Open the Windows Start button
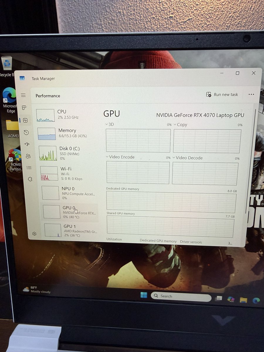 pos(144,295)
